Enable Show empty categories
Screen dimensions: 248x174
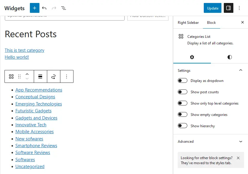(183, 114)
